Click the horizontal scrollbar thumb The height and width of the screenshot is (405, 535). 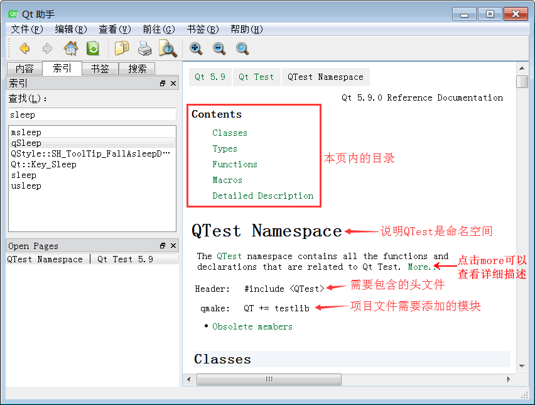point(269,379)
